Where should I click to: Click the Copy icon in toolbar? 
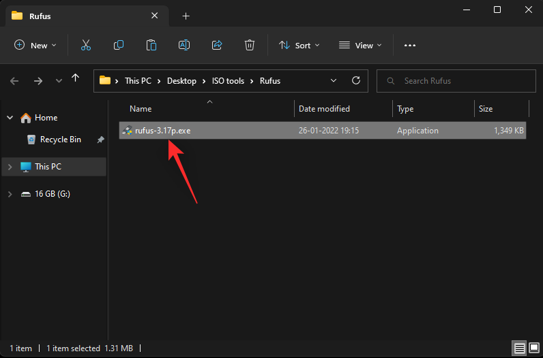(x=119, y=46)
